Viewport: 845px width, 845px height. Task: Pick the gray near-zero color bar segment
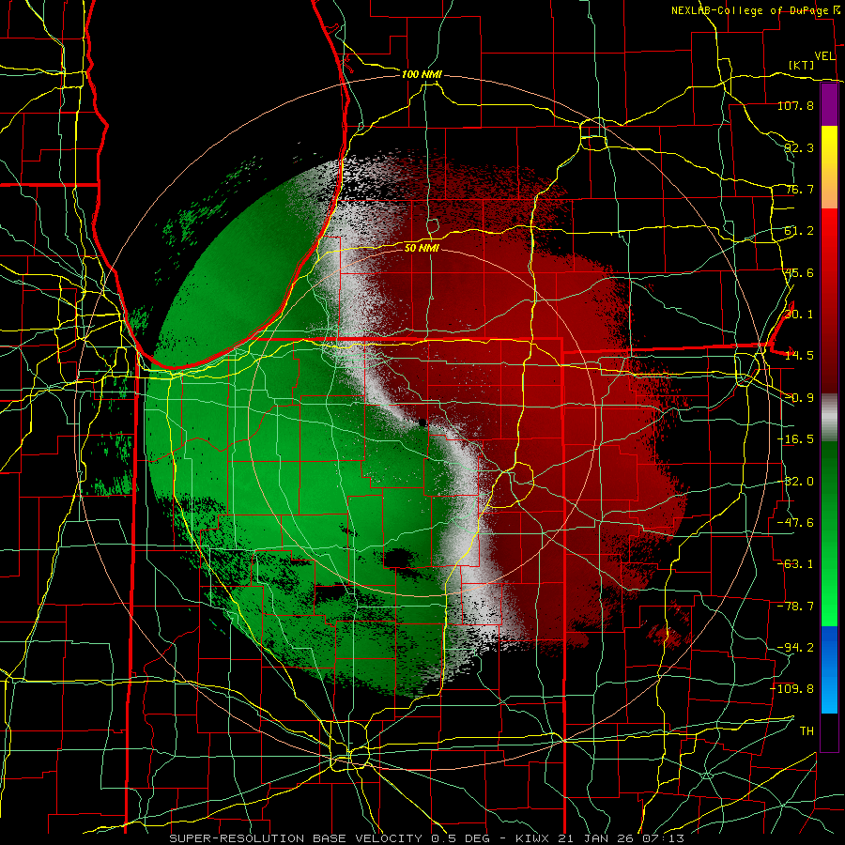click(829, 418)
